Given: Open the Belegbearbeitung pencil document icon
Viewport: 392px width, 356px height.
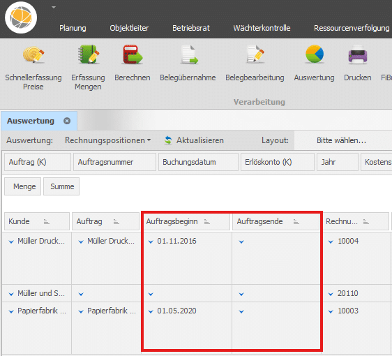Looking at the screenshot, I should 255,54.
